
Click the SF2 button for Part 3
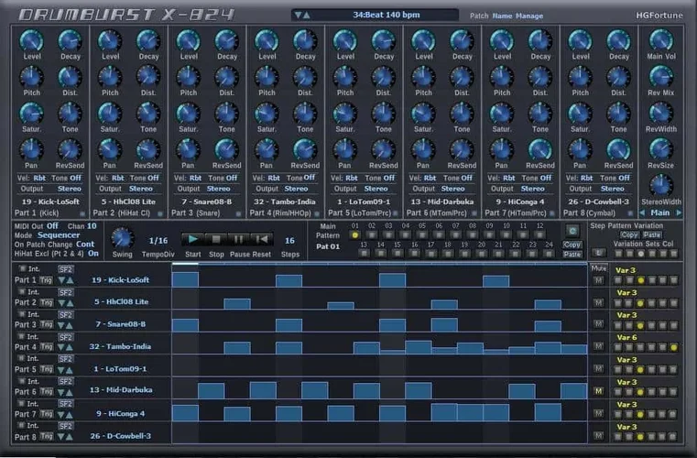click(66, 314)
